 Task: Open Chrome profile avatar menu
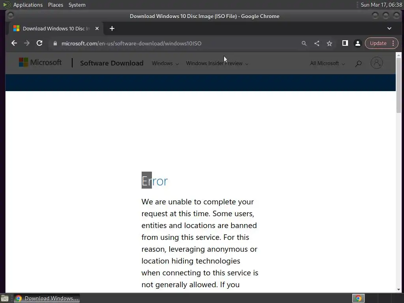point(357,43)
